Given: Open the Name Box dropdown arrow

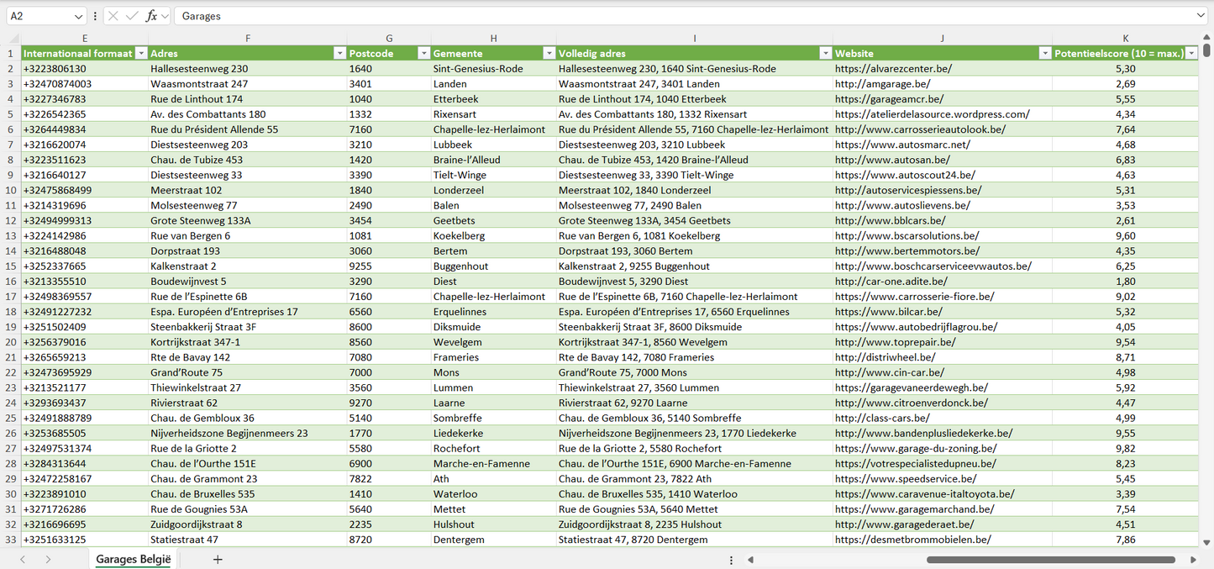Looking at the screenshot, I should 78,16.
